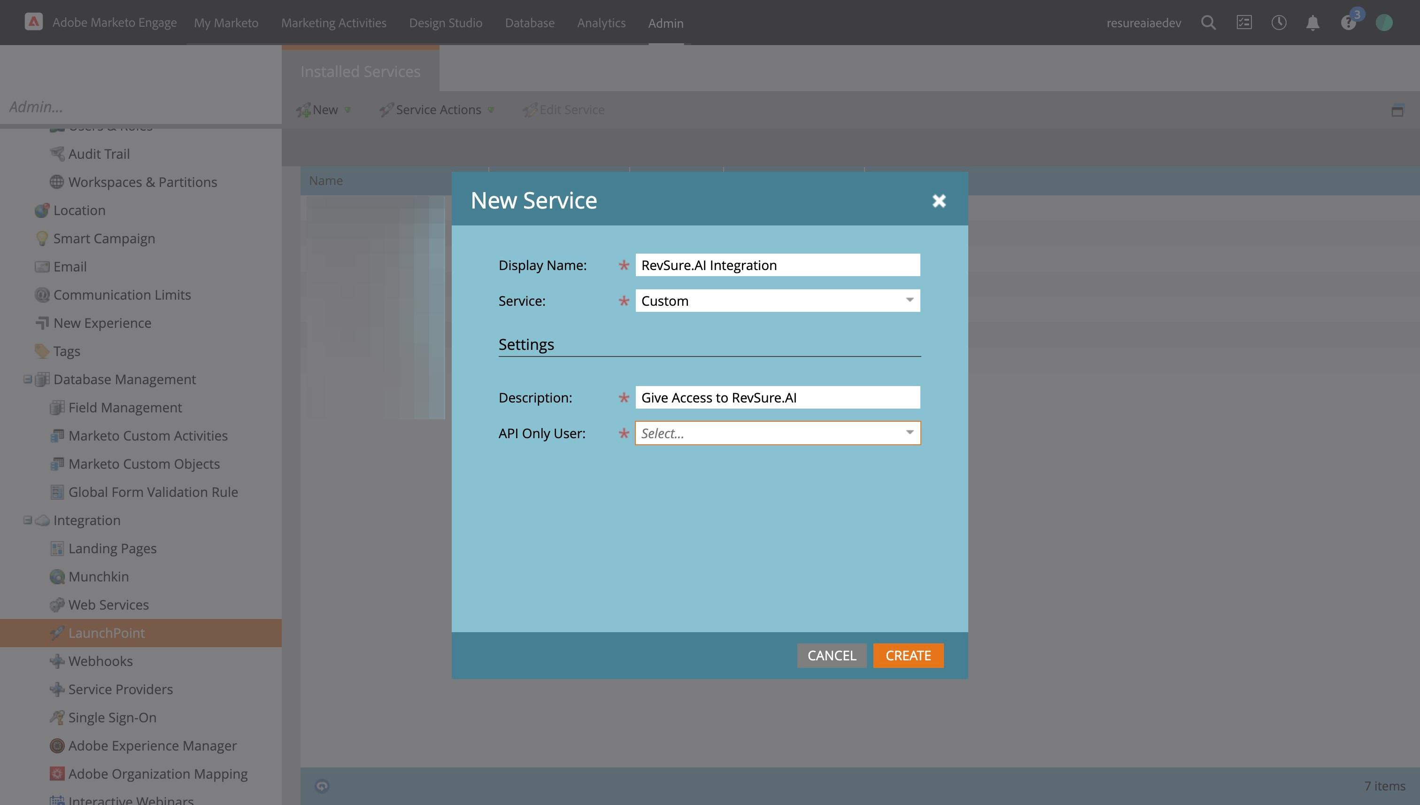Viewport: 1420px width, 805px height.
Task: Click the user avatar icon
Action: (1383, 23)
